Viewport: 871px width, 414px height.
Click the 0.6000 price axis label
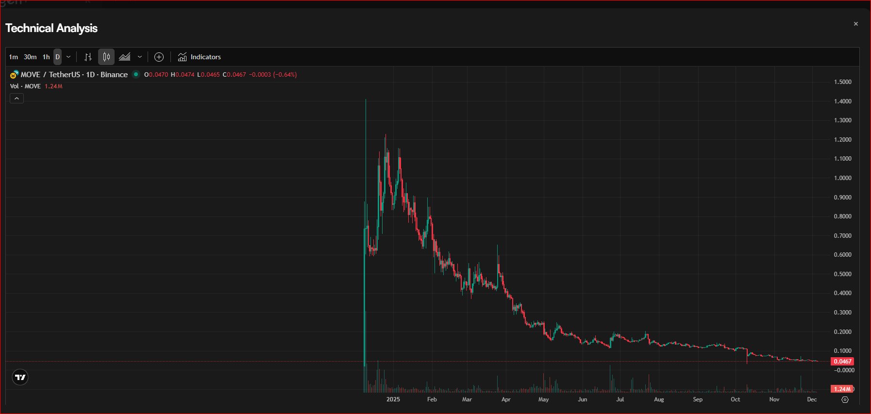pos(843,255)
